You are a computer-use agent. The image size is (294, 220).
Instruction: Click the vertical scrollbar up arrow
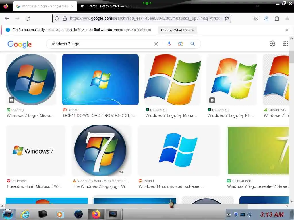click(x=291, y=38)
